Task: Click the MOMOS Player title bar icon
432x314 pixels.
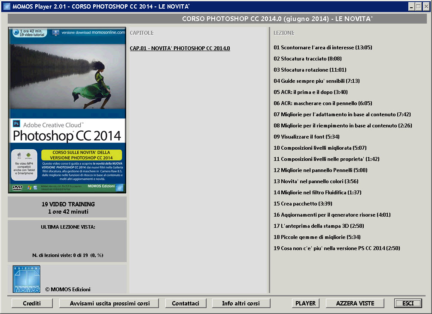Action: (x=6, y=6)
